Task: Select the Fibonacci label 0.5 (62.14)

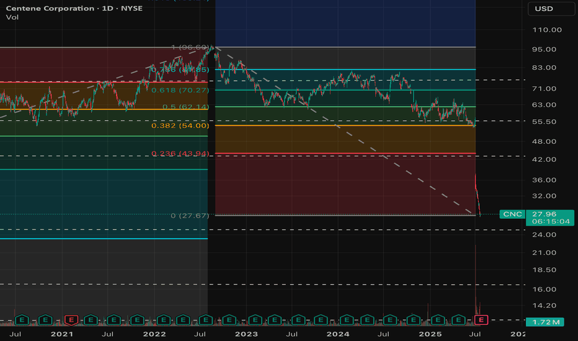Action: (x=186, y=107)
